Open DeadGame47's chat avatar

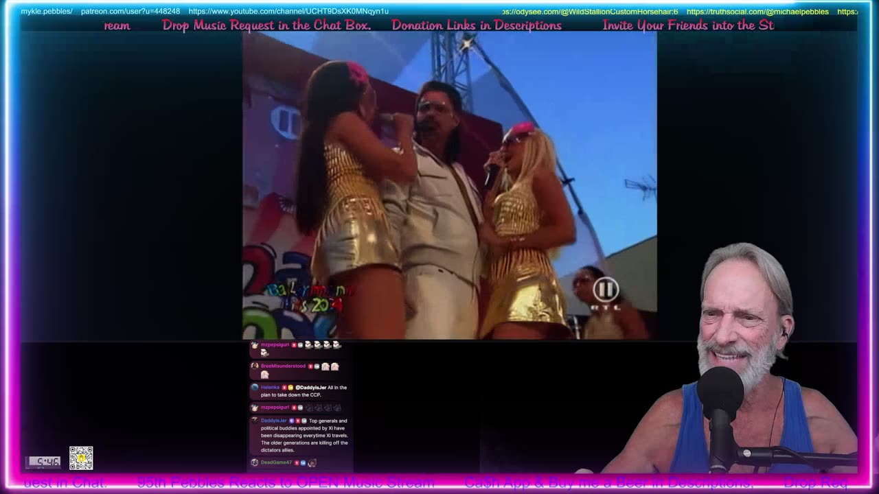255,462
